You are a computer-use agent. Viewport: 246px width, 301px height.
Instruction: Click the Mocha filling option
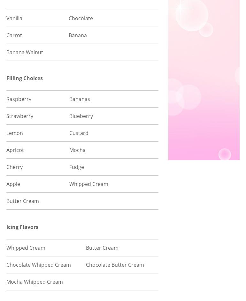click(x=77, y=150)
